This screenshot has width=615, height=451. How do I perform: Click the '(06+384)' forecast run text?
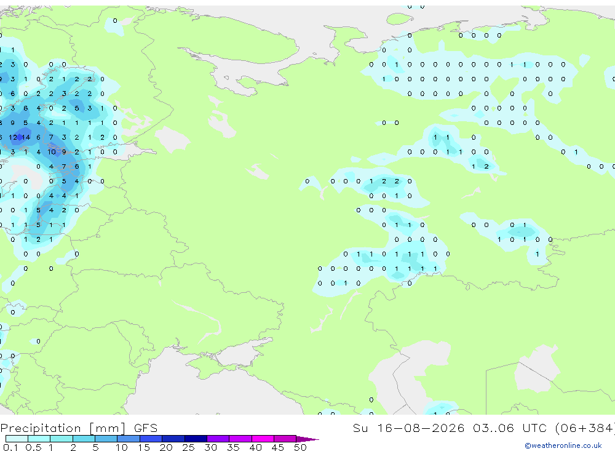[x=585, y=428]
